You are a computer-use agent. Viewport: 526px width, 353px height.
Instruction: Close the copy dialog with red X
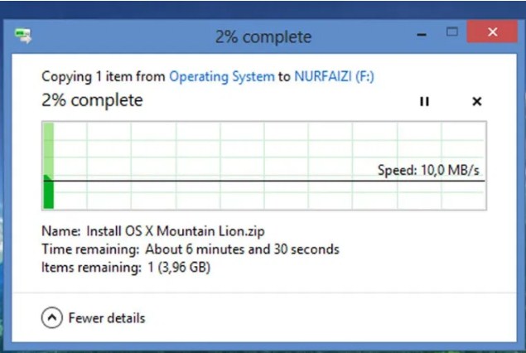(x=492, y=31)
